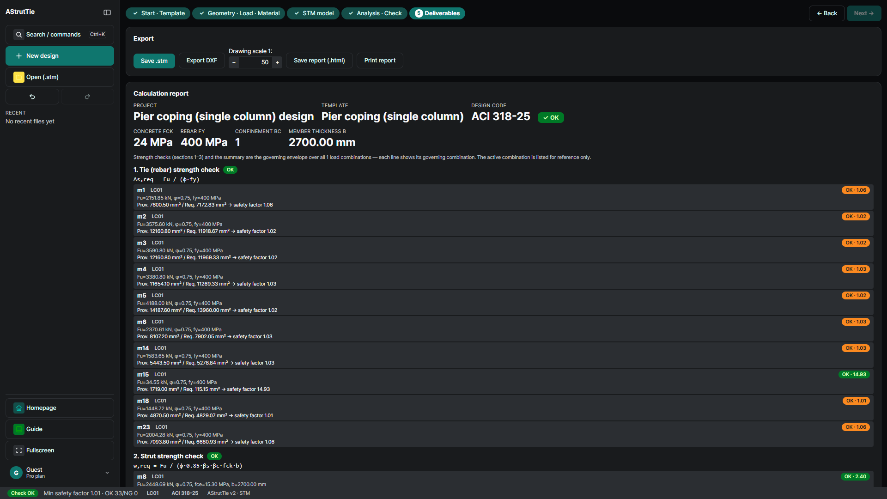Save the design as .stm
This screenshot has width=887, height=499.
point(154,61)
